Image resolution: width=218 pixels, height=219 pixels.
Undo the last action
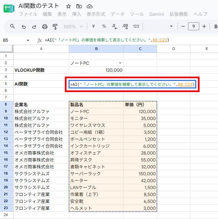24,26
